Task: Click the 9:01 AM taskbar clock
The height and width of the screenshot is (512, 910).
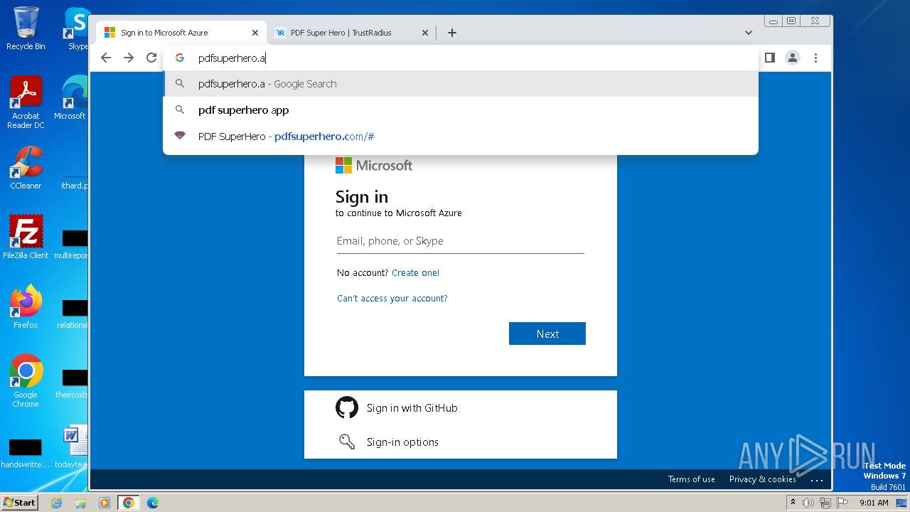Action: tap(874, 503)
